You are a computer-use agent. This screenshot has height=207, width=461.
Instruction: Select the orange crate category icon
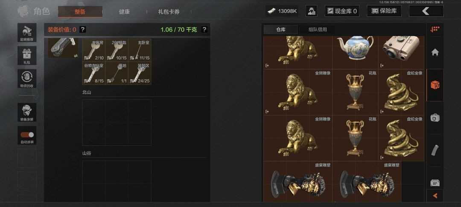click(x=435, y=85)
